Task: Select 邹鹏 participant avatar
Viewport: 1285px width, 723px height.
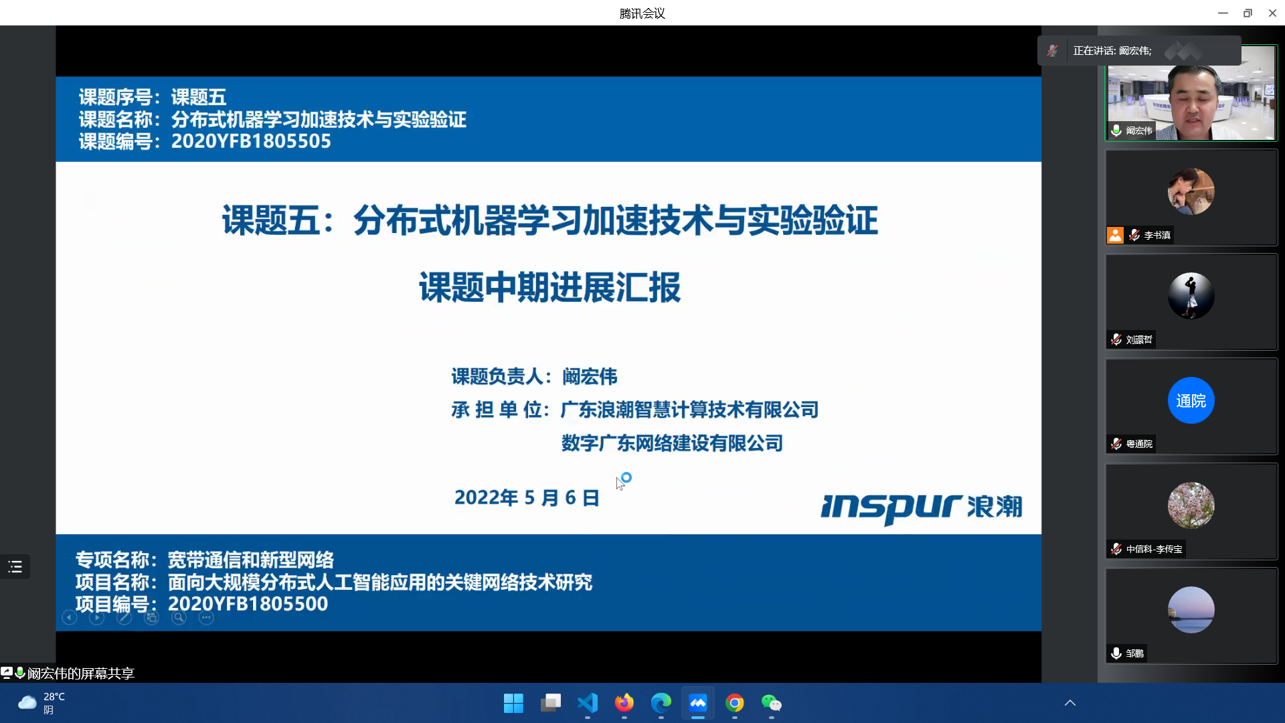Action: 1191,610
